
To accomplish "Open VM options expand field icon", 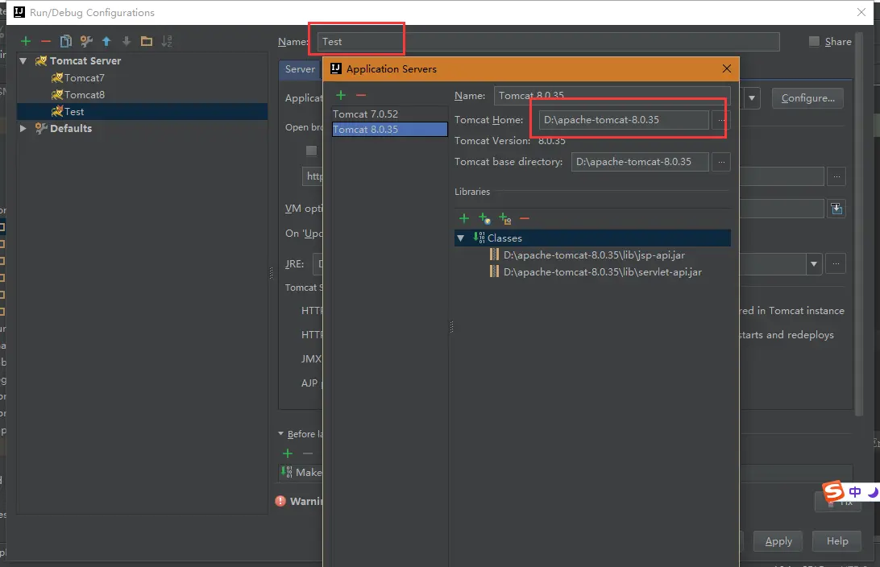I will [x=836, y=209].
